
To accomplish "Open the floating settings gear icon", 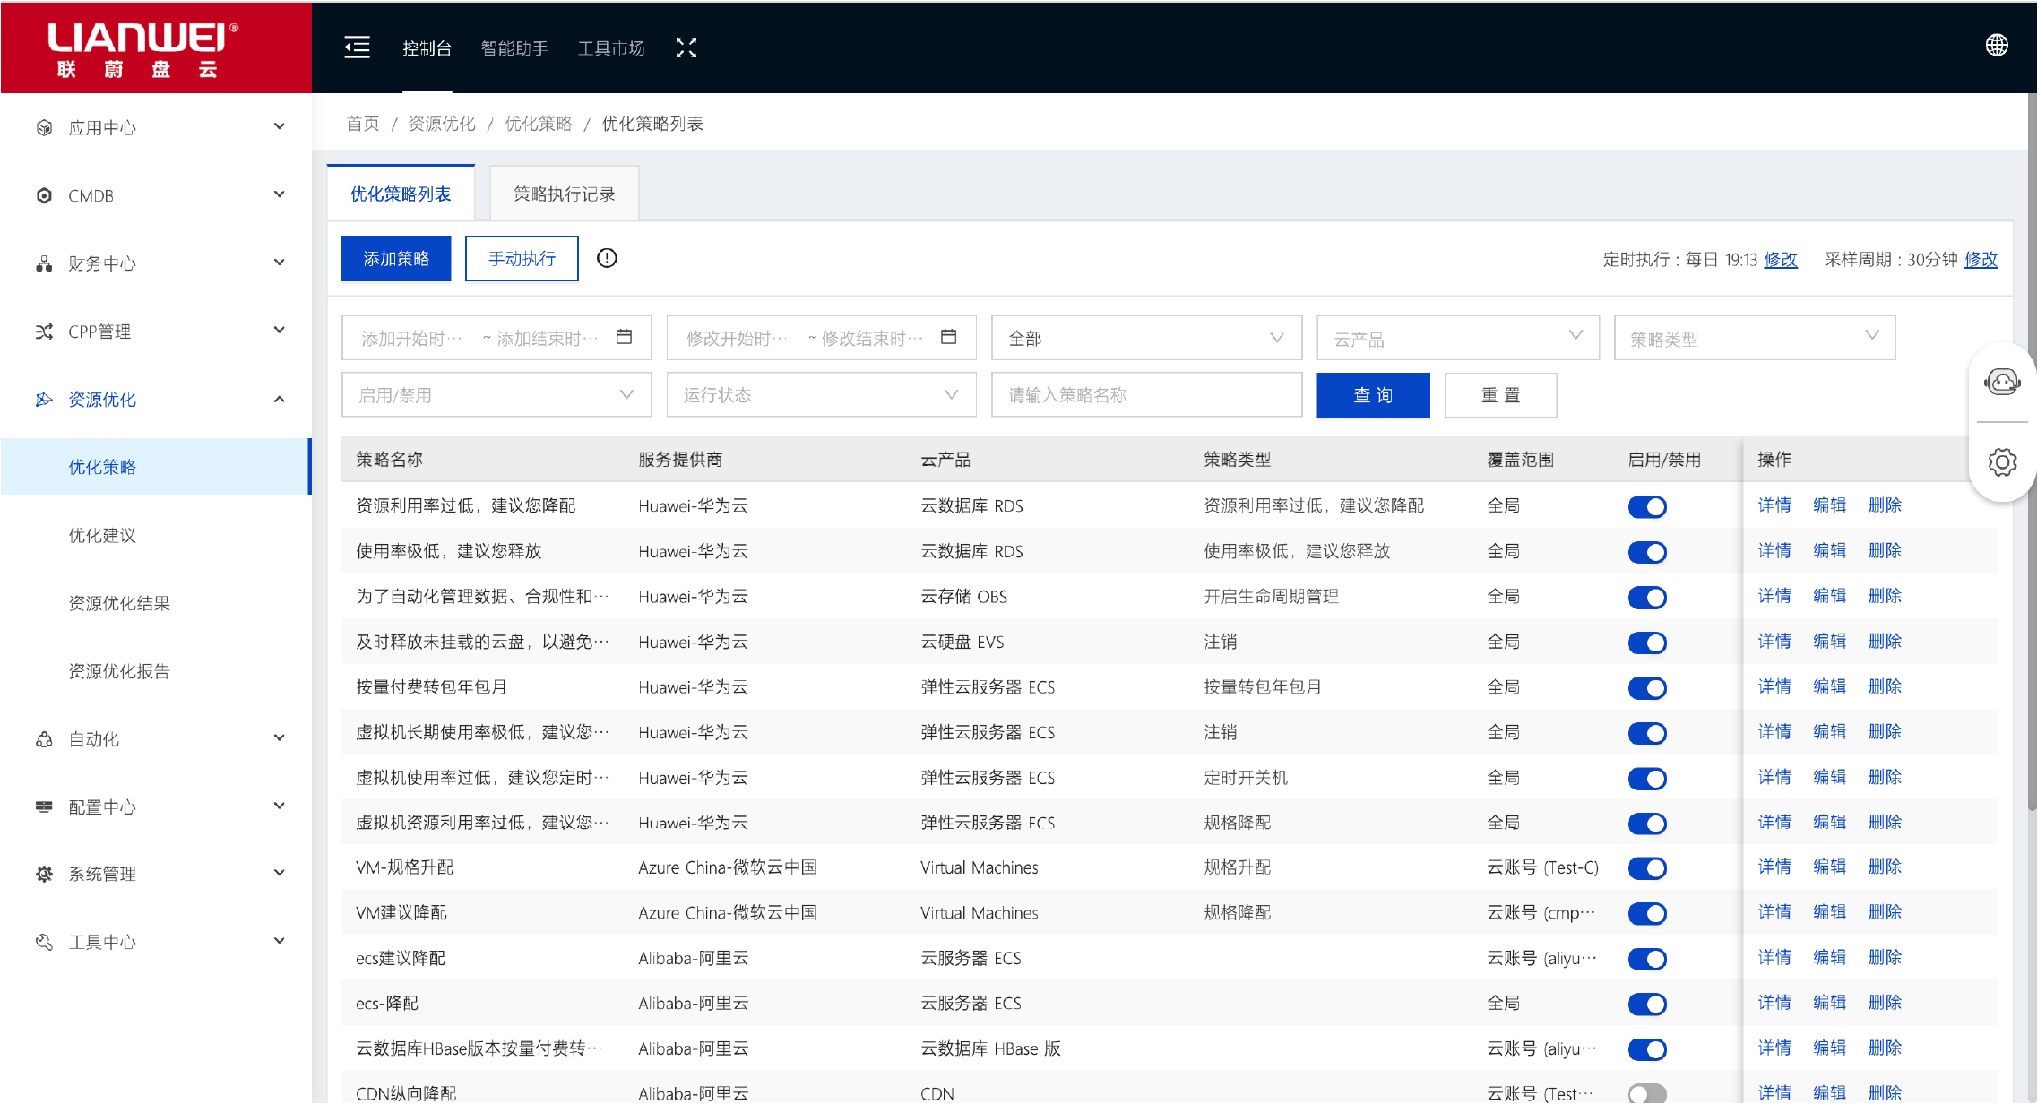I will [2002, 461].
